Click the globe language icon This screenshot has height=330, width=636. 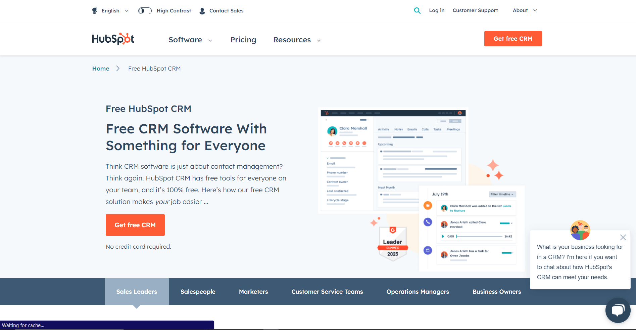95,10
